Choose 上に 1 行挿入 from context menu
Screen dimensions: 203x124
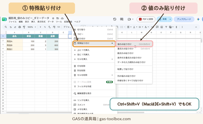(x=93, y=50)
